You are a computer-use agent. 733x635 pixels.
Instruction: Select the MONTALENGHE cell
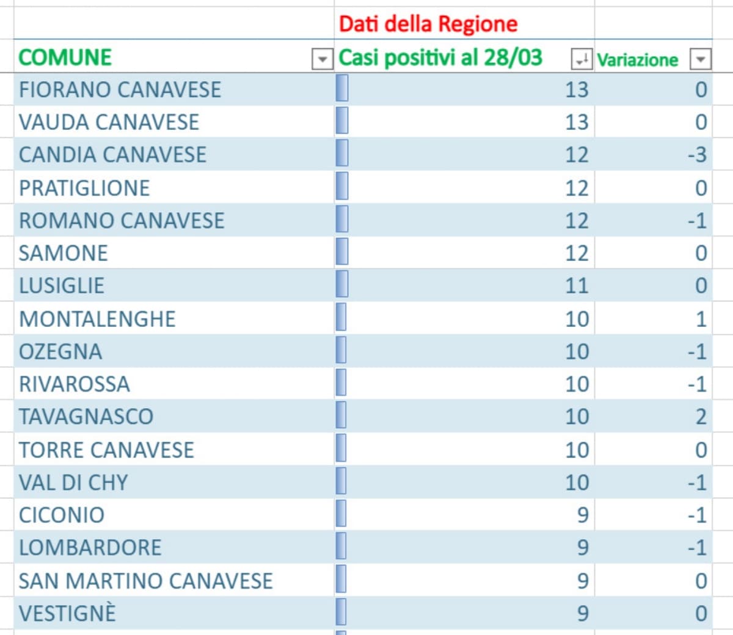(x=97, y=319)
